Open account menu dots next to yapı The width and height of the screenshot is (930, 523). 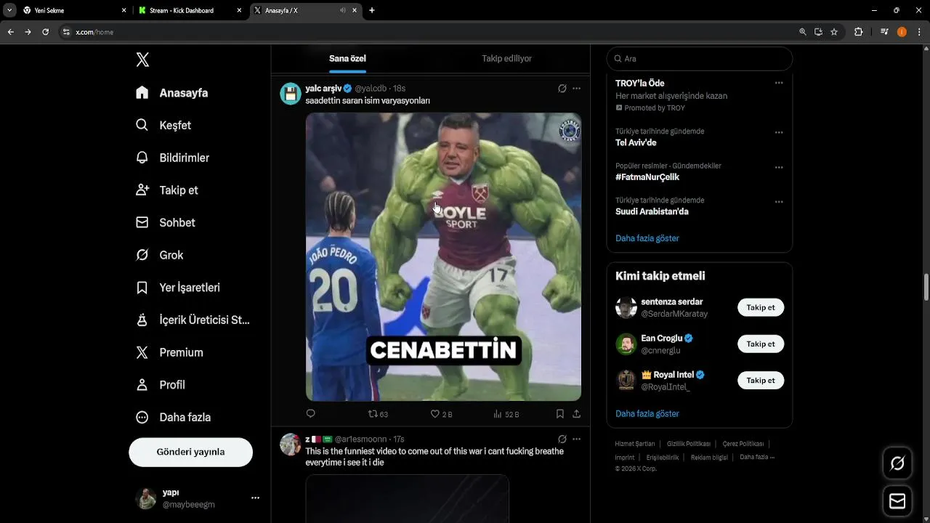pos(255,498)
